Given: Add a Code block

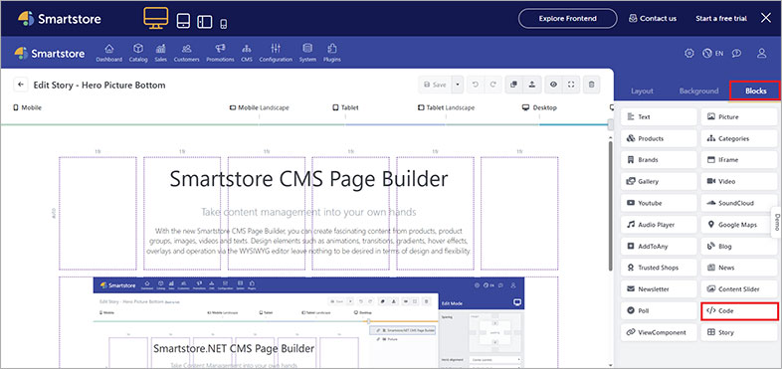Looking at the screenshot, I should coord(739,310).
